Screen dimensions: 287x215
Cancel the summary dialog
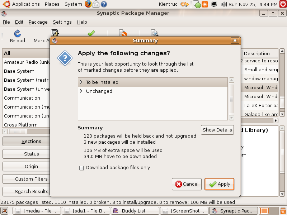coord(187,184)
